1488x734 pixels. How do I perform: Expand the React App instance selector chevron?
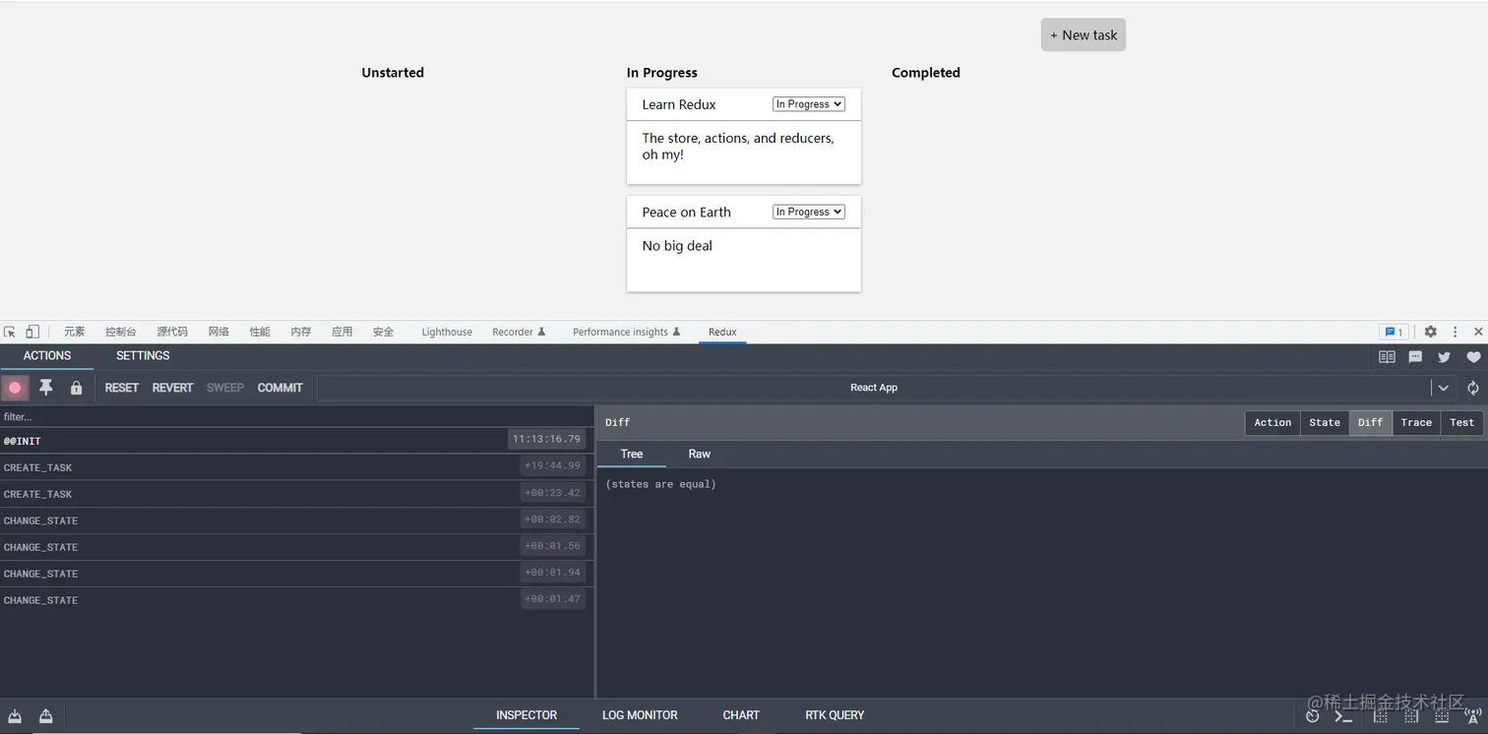point(1443,388)
